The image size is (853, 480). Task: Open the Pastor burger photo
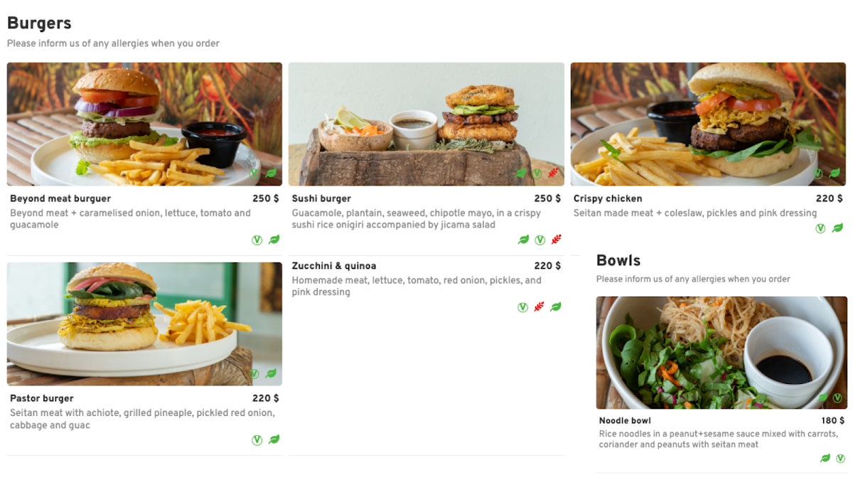coord(144,324)
